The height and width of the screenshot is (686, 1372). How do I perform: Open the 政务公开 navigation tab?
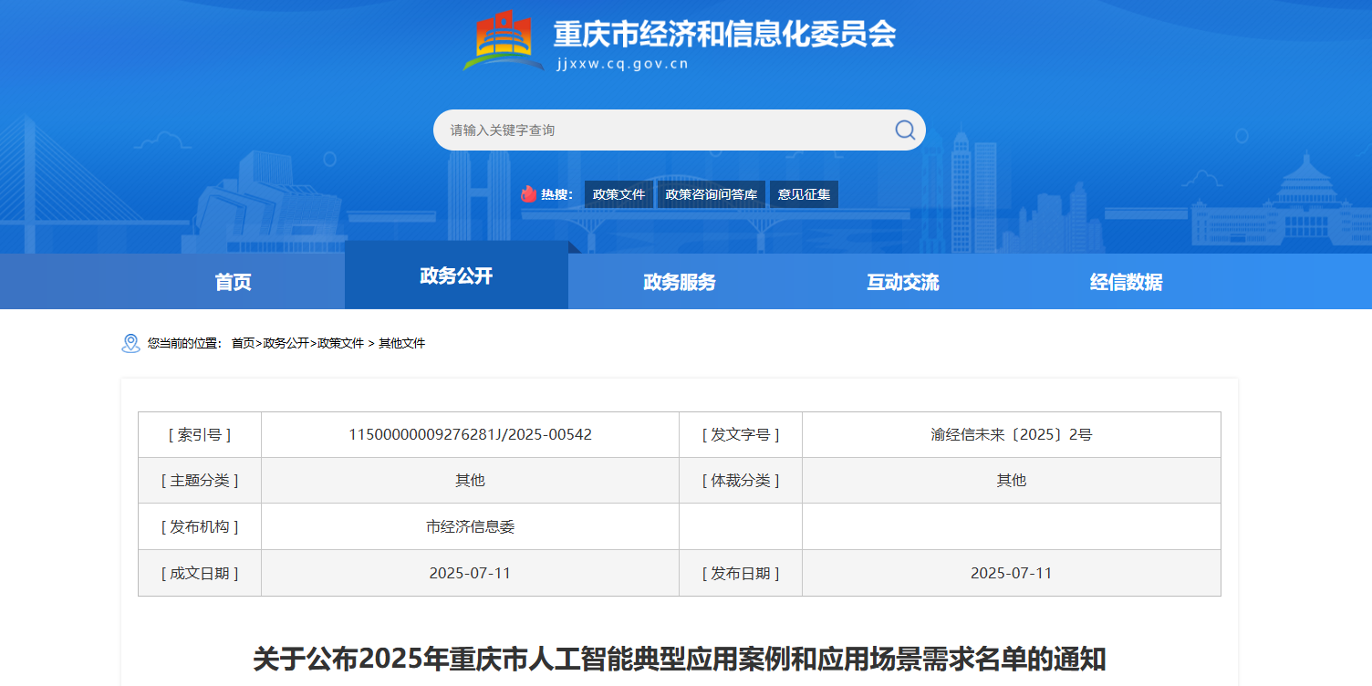coord(456,275)
